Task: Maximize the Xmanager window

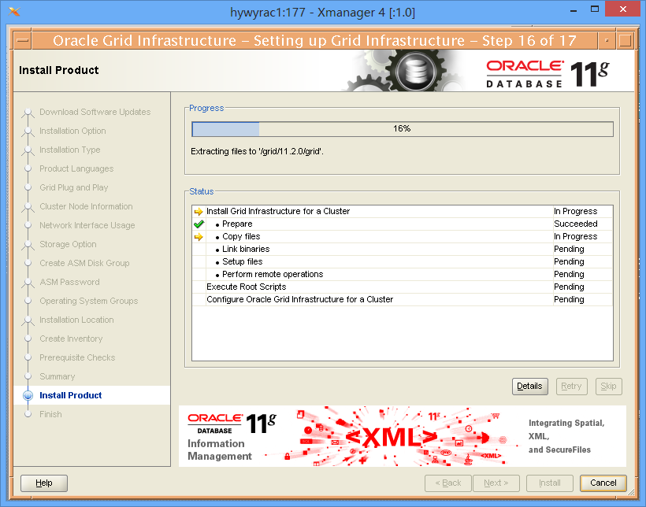Action: pos(595,10)
